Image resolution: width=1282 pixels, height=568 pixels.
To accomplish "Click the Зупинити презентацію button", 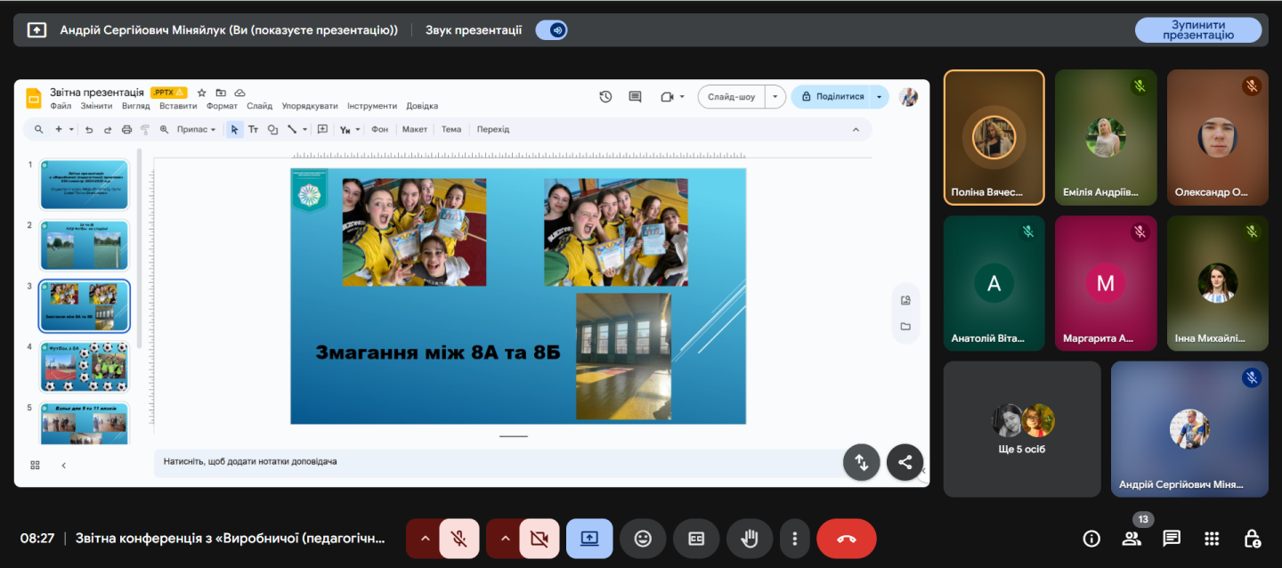I will click(x=1197, y=30).
